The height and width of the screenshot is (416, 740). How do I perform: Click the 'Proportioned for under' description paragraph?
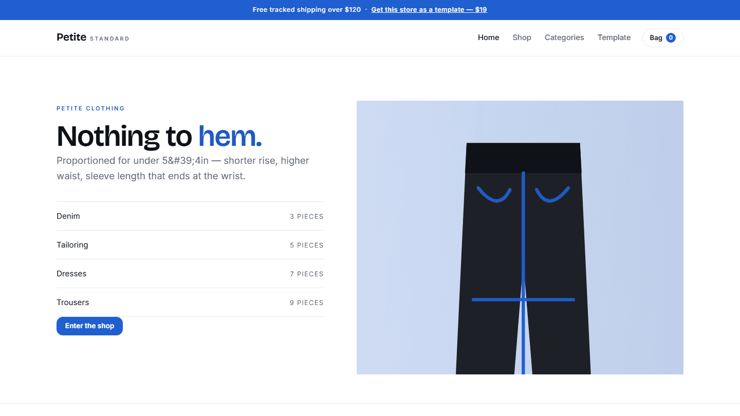click(x=183, y=168)
